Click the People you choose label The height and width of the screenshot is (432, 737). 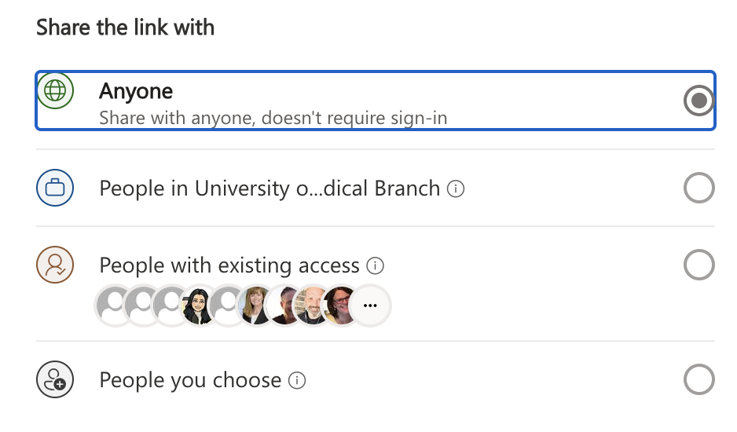coord(190,381)
